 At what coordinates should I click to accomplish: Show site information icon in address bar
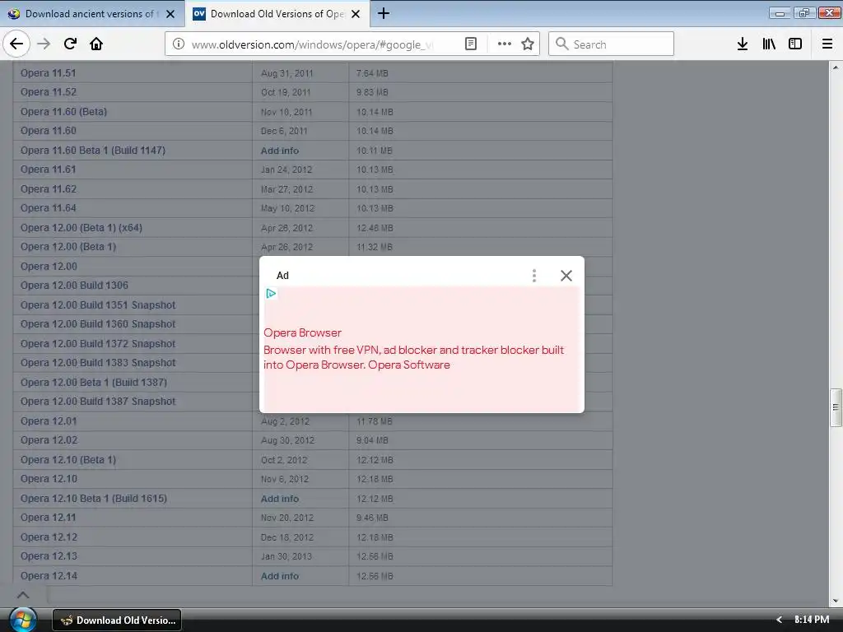(x=179, y=44)
